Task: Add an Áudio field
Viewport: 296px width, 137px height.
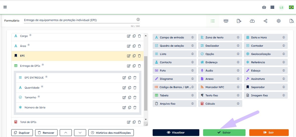Action: [220, 71]
